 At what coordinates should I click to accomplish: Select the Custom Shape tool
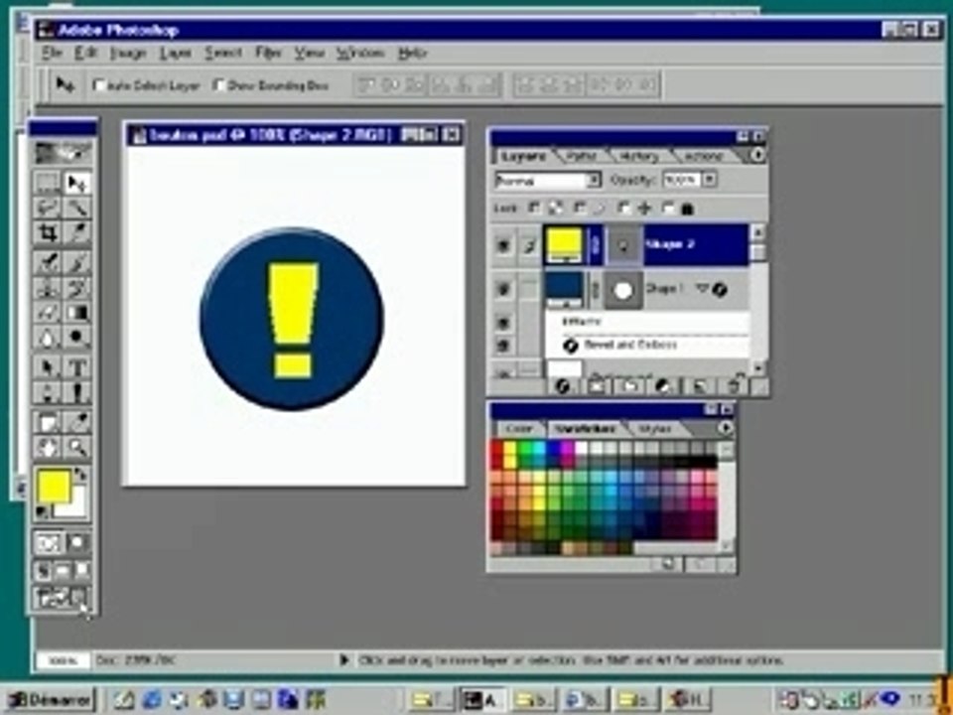click(77, 392)
